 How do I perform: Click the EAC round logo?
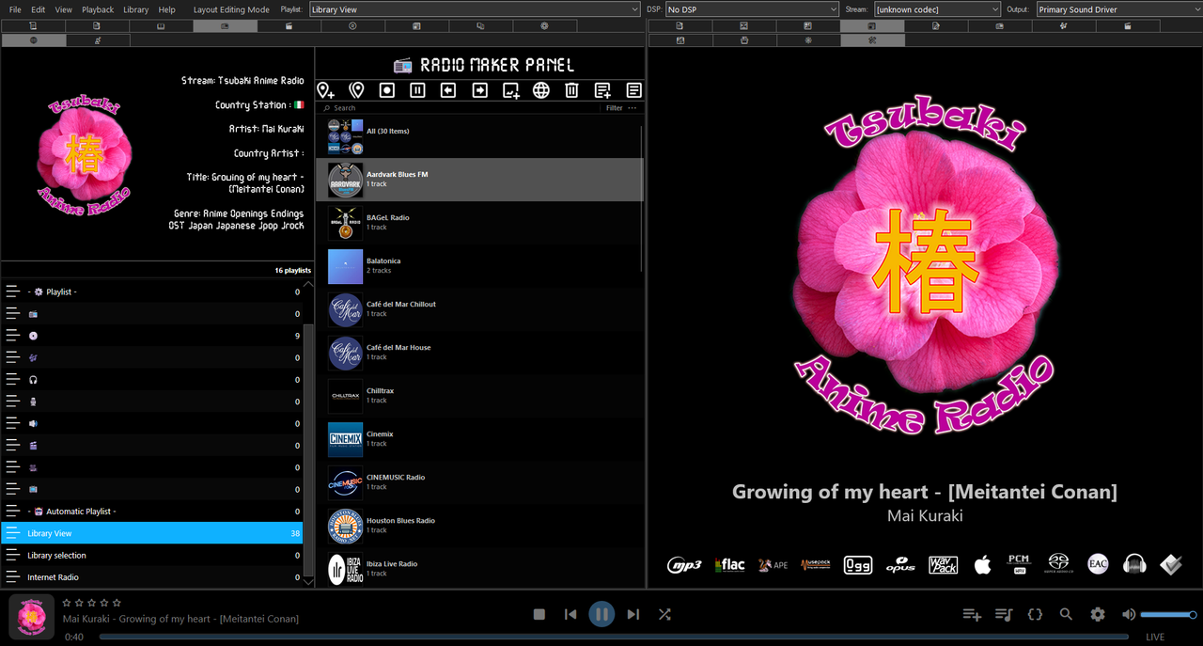pyautogui.click(x=1098, y=564)
